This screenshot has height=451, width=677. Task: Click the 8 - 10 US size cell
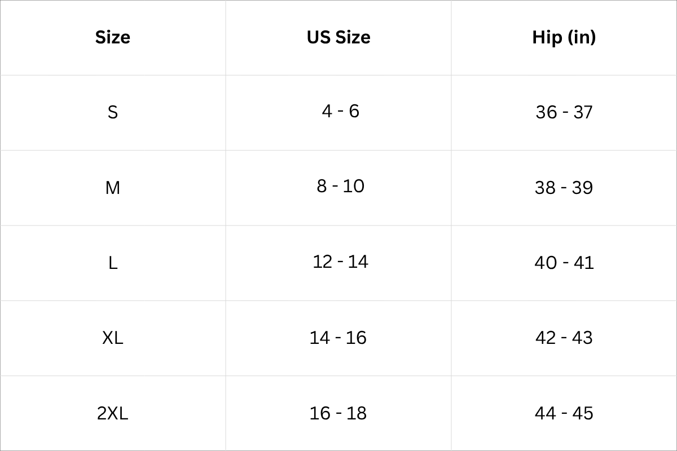pyautogui.click(x=340, y=186)
